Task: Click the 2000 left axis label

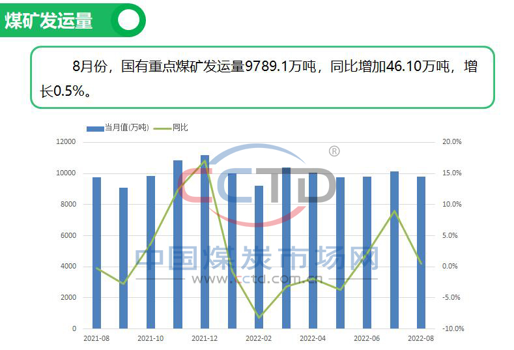Action: tap(68, 297)
